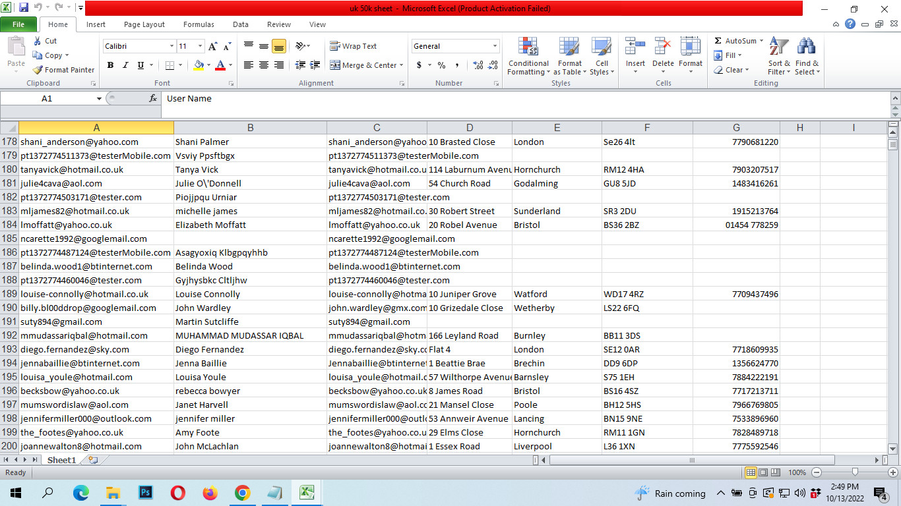Select the Format Painter tool
This screenshot has height=506, width=901.
coord(63,70)
